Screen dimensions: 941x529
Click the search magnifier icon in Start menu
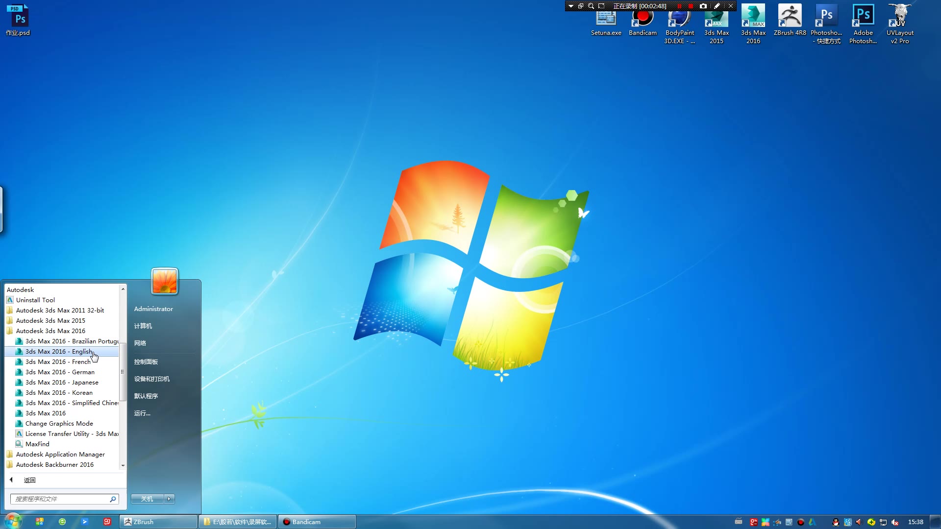113,499
